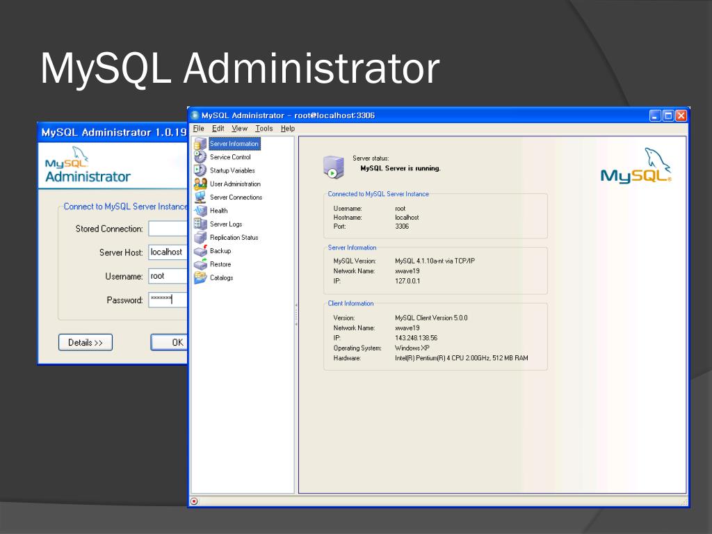Open the Tools menu
Image resolution: width=712 pixels, height=534 pixels.
264,129
